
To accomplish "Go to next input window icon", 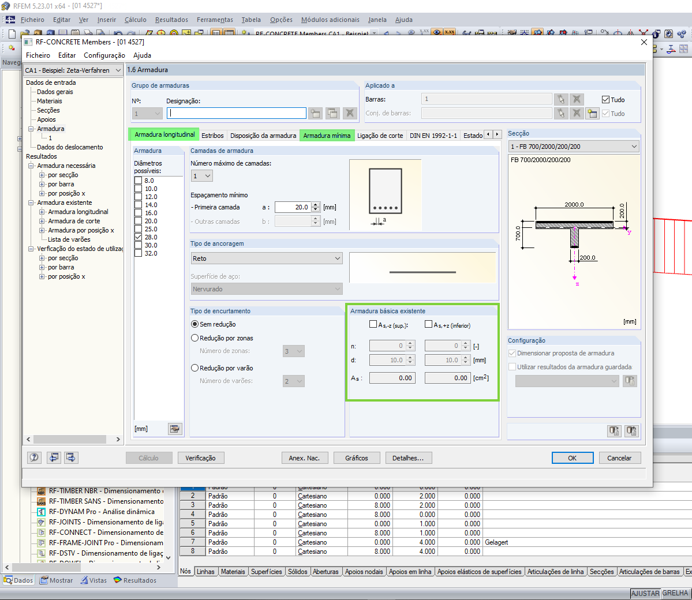I will (x=70, y=457).
